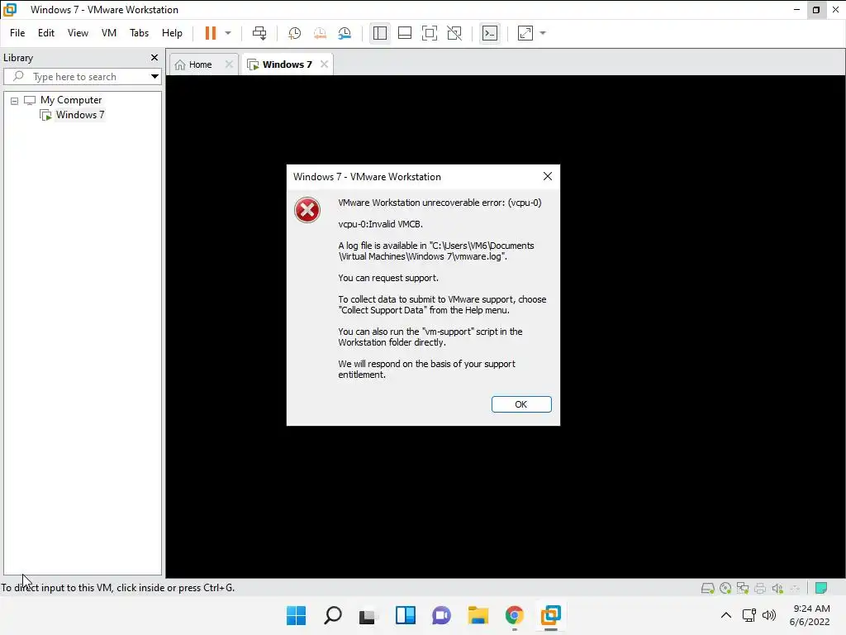Viewport: 846px width, 635px height.
Task: Open the Windows Start menu
Action: pyautogui.click(x=297, y=615)
